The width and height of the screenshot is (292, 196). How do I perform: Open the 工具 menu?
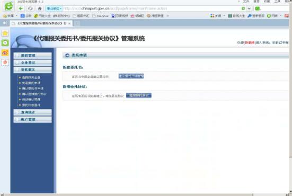[x=277, y=1]
